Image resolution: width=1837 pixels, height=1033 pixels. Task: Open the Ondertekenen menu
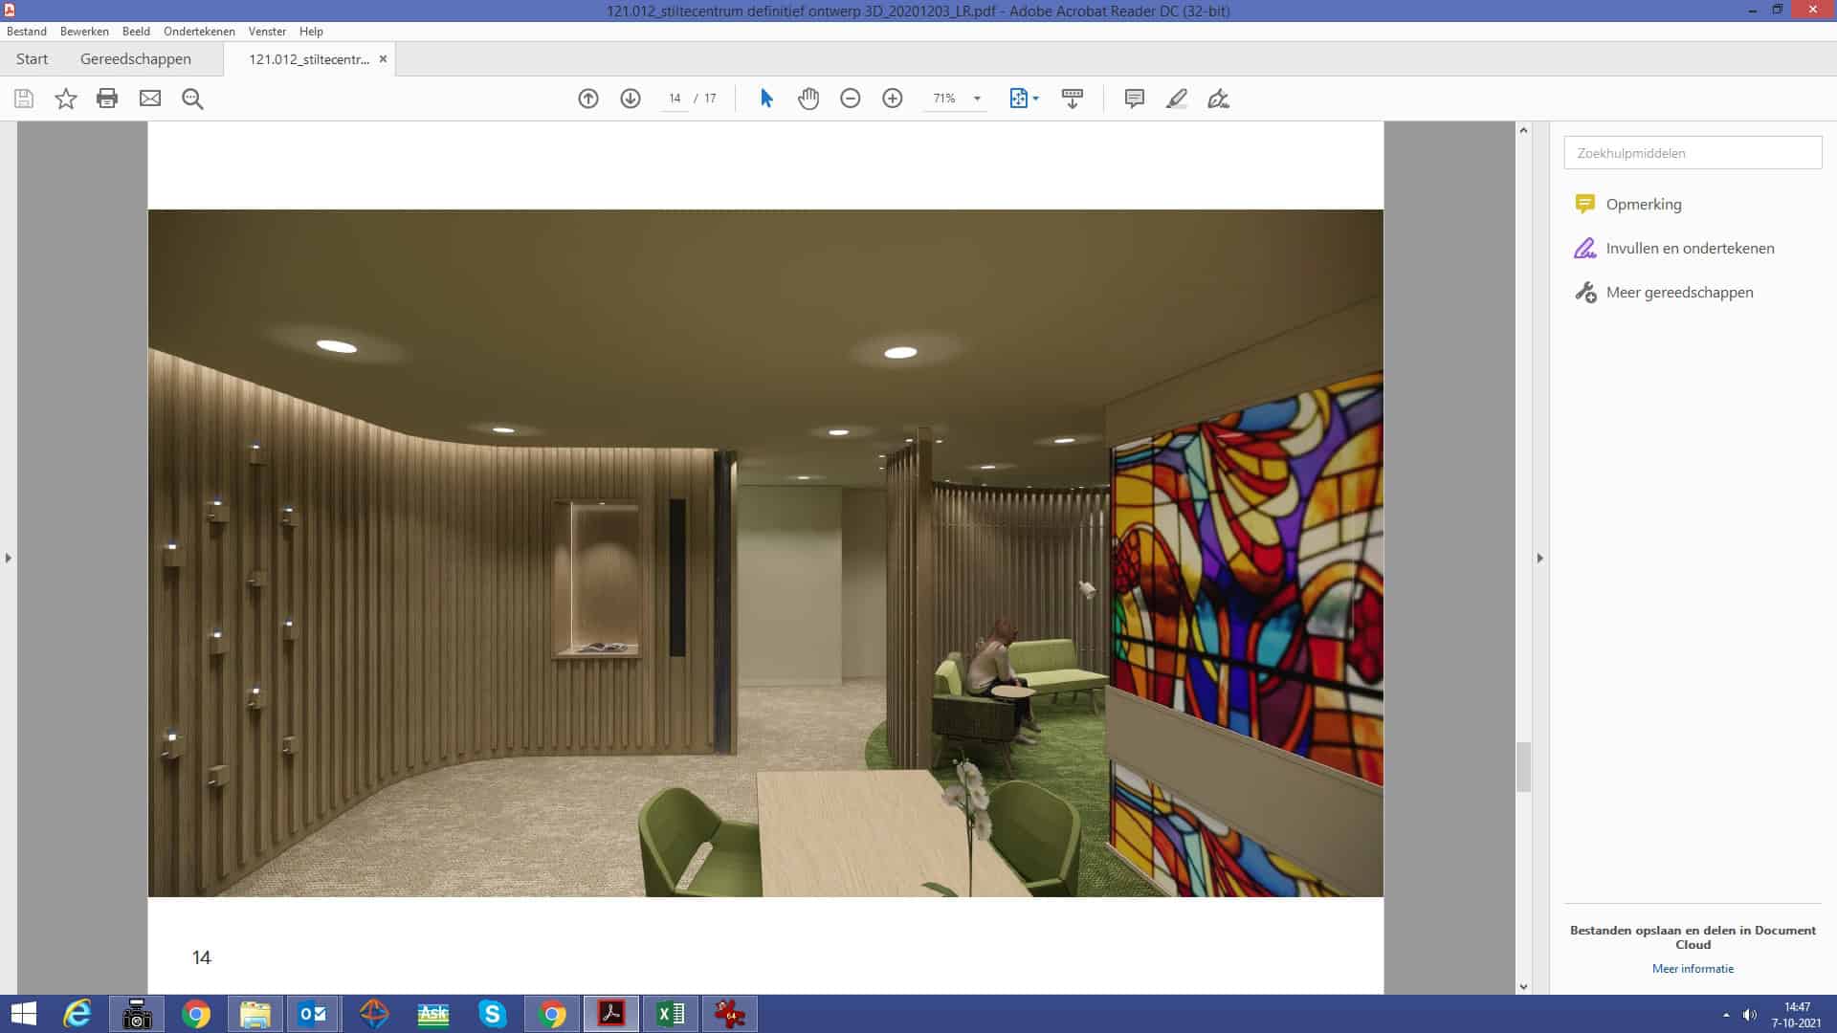[199, 32]
